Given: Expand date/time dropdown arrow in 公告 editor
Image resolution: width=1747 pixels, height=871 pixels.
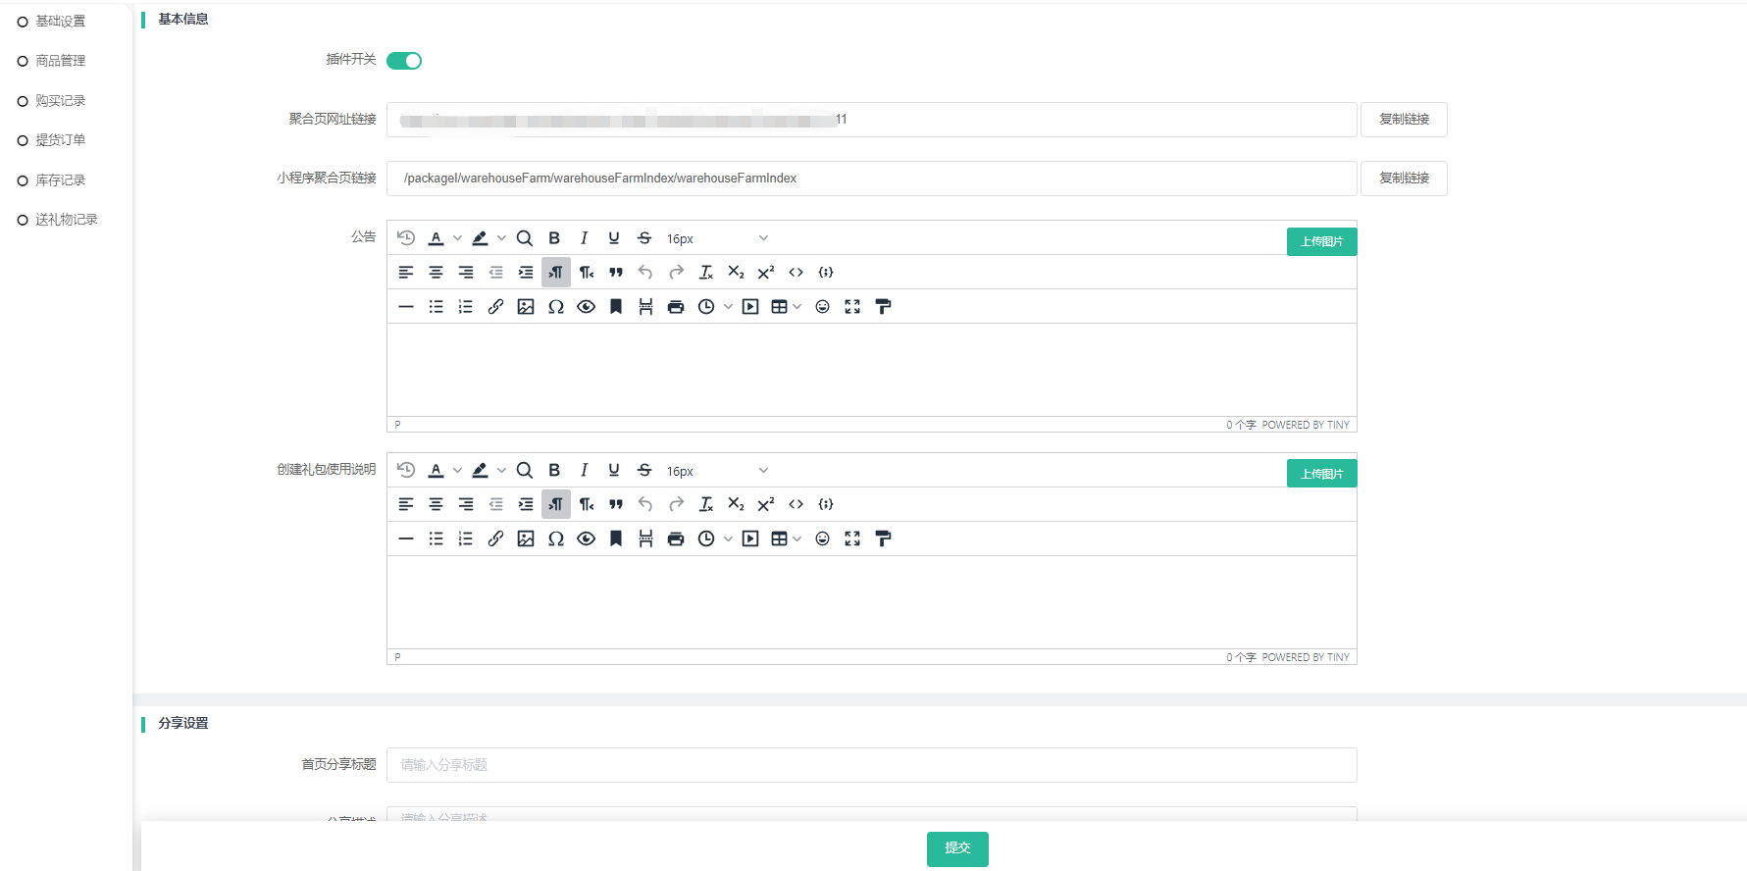Looking at the screenshot, I should [x=728, y=307].
